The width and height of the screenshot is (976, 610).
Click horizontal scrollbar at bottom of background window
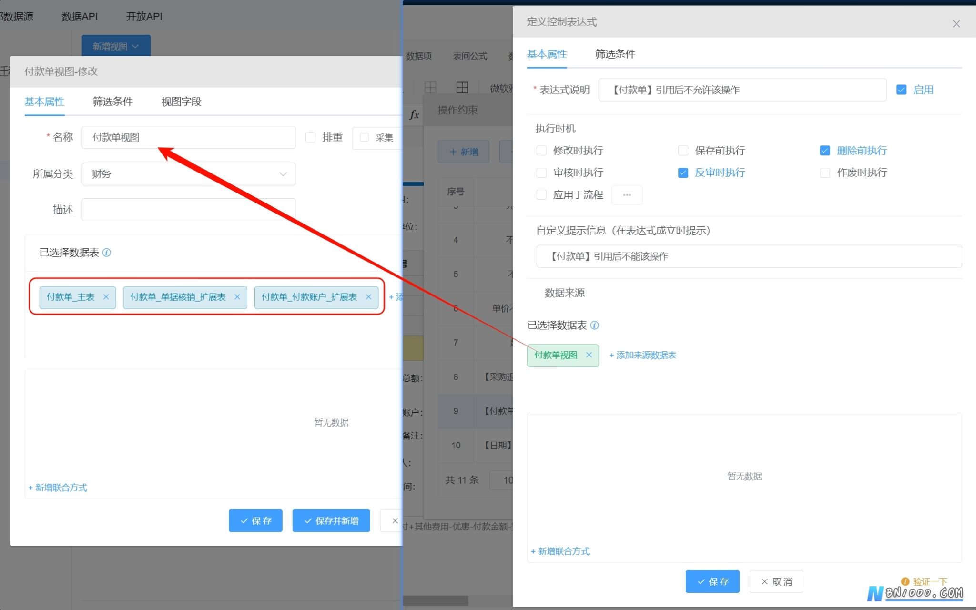(x=436, y=601)
